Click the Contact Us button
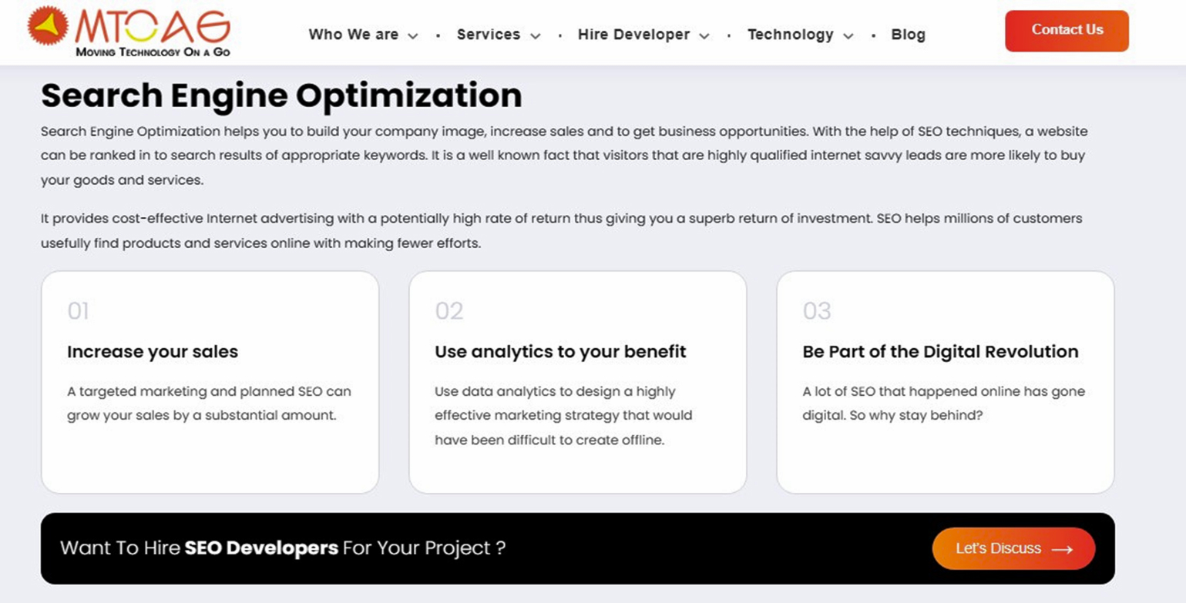 tap(1067, 30)
